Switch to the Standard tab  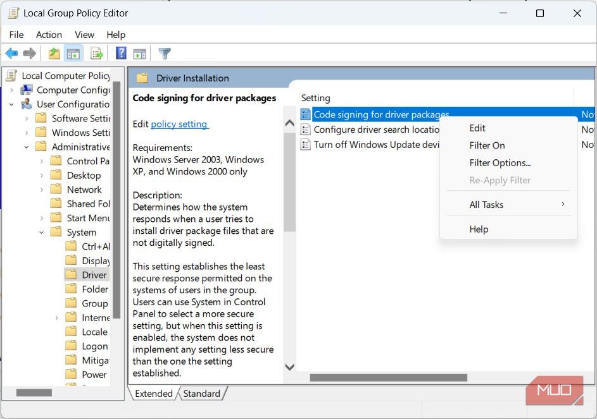click(201, 394)
